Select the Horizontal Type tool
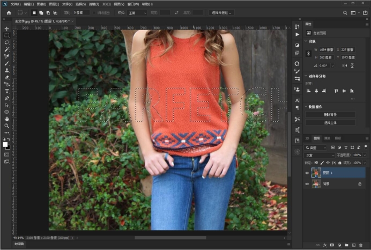This screenshot has width=371, height=250. coord(6,91)
